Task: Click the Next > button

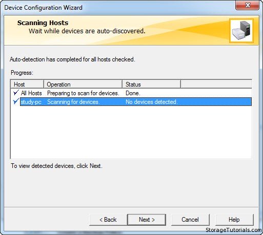Action: click(x=147, y=220)
